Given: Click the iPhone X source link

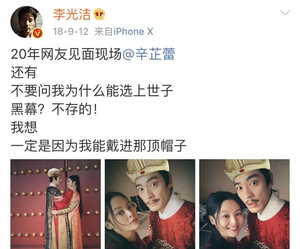Looking at the screenshot, I should (133, 31).
